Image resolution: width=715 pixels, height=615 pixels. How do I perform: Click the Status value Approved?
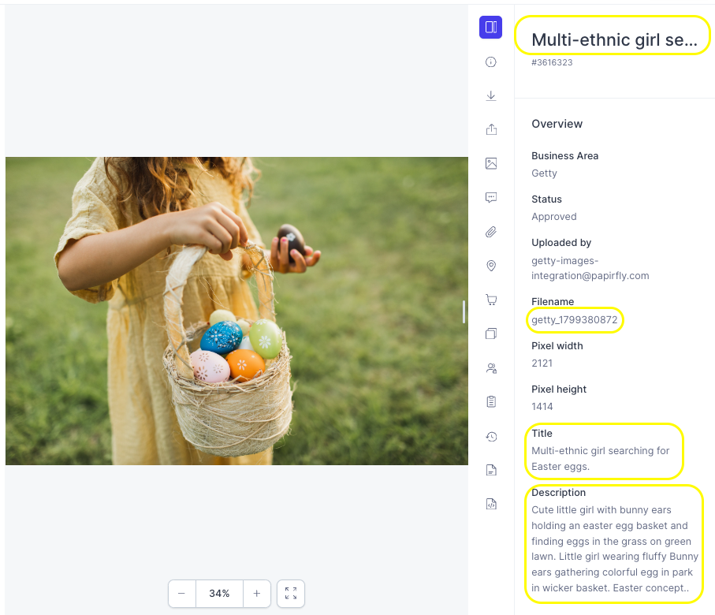click(x=554, y=217)
